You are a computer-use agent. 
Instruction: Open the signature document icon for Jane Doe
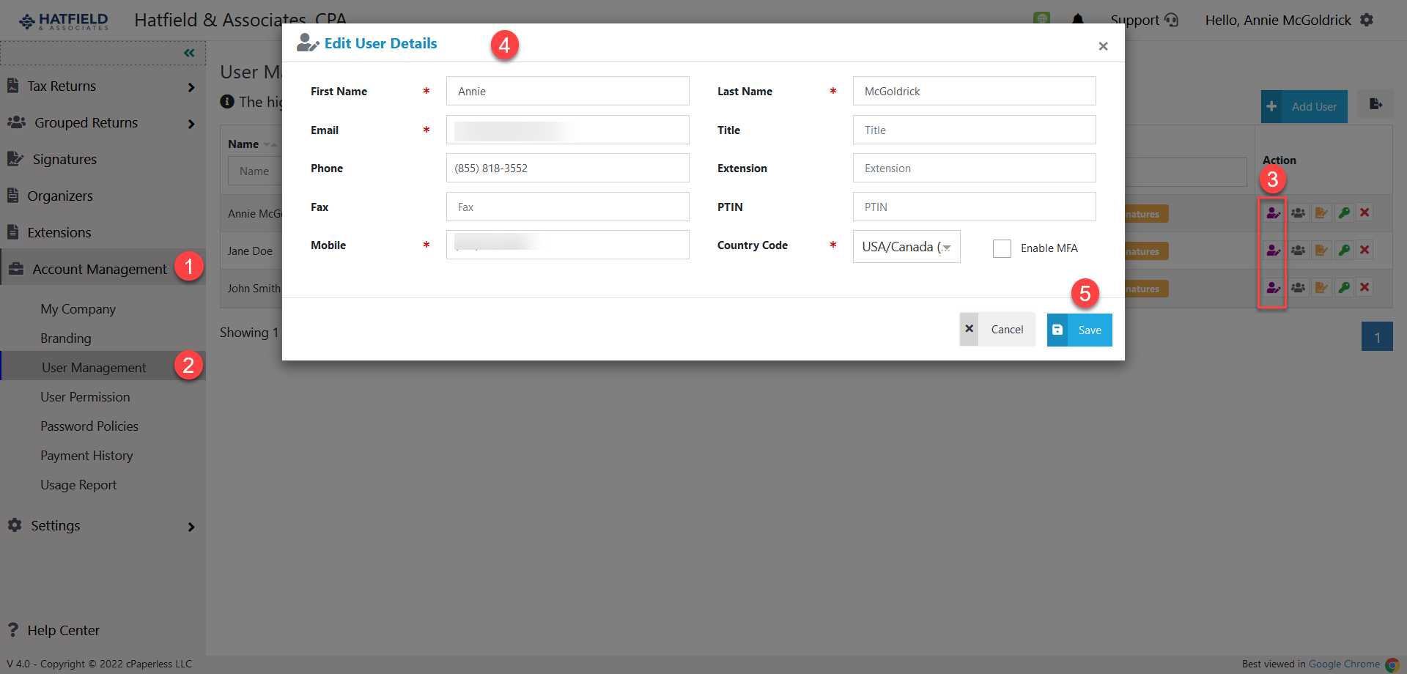[x=1321, y=250]
